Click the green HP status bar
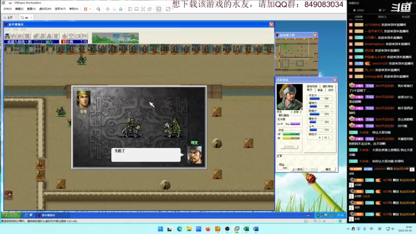The width and height of the screenshot is (416, 234). 291,134
